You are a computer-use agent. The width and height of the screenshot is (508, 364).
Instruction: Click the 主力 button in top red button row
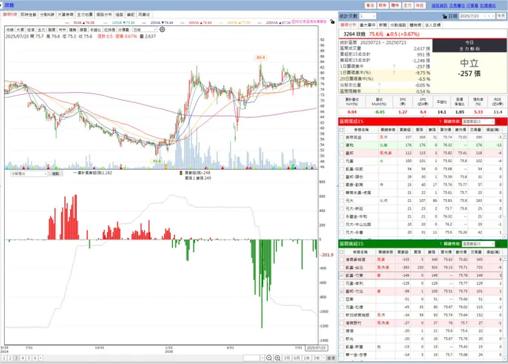pyautogui.click(x=407, y=5)
